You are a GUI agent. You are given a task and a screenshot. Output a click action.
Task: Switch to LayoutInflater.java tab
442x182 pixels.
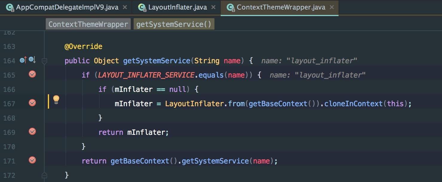(178, 7)
